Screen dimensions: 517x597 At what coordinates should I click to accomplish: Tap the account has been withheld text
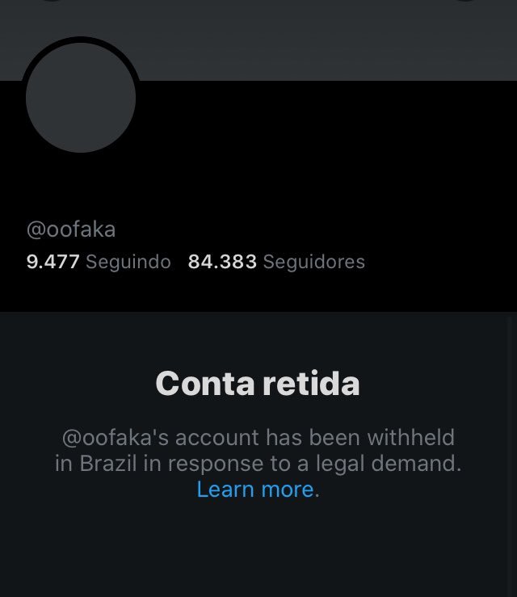(x=315, y=438)
